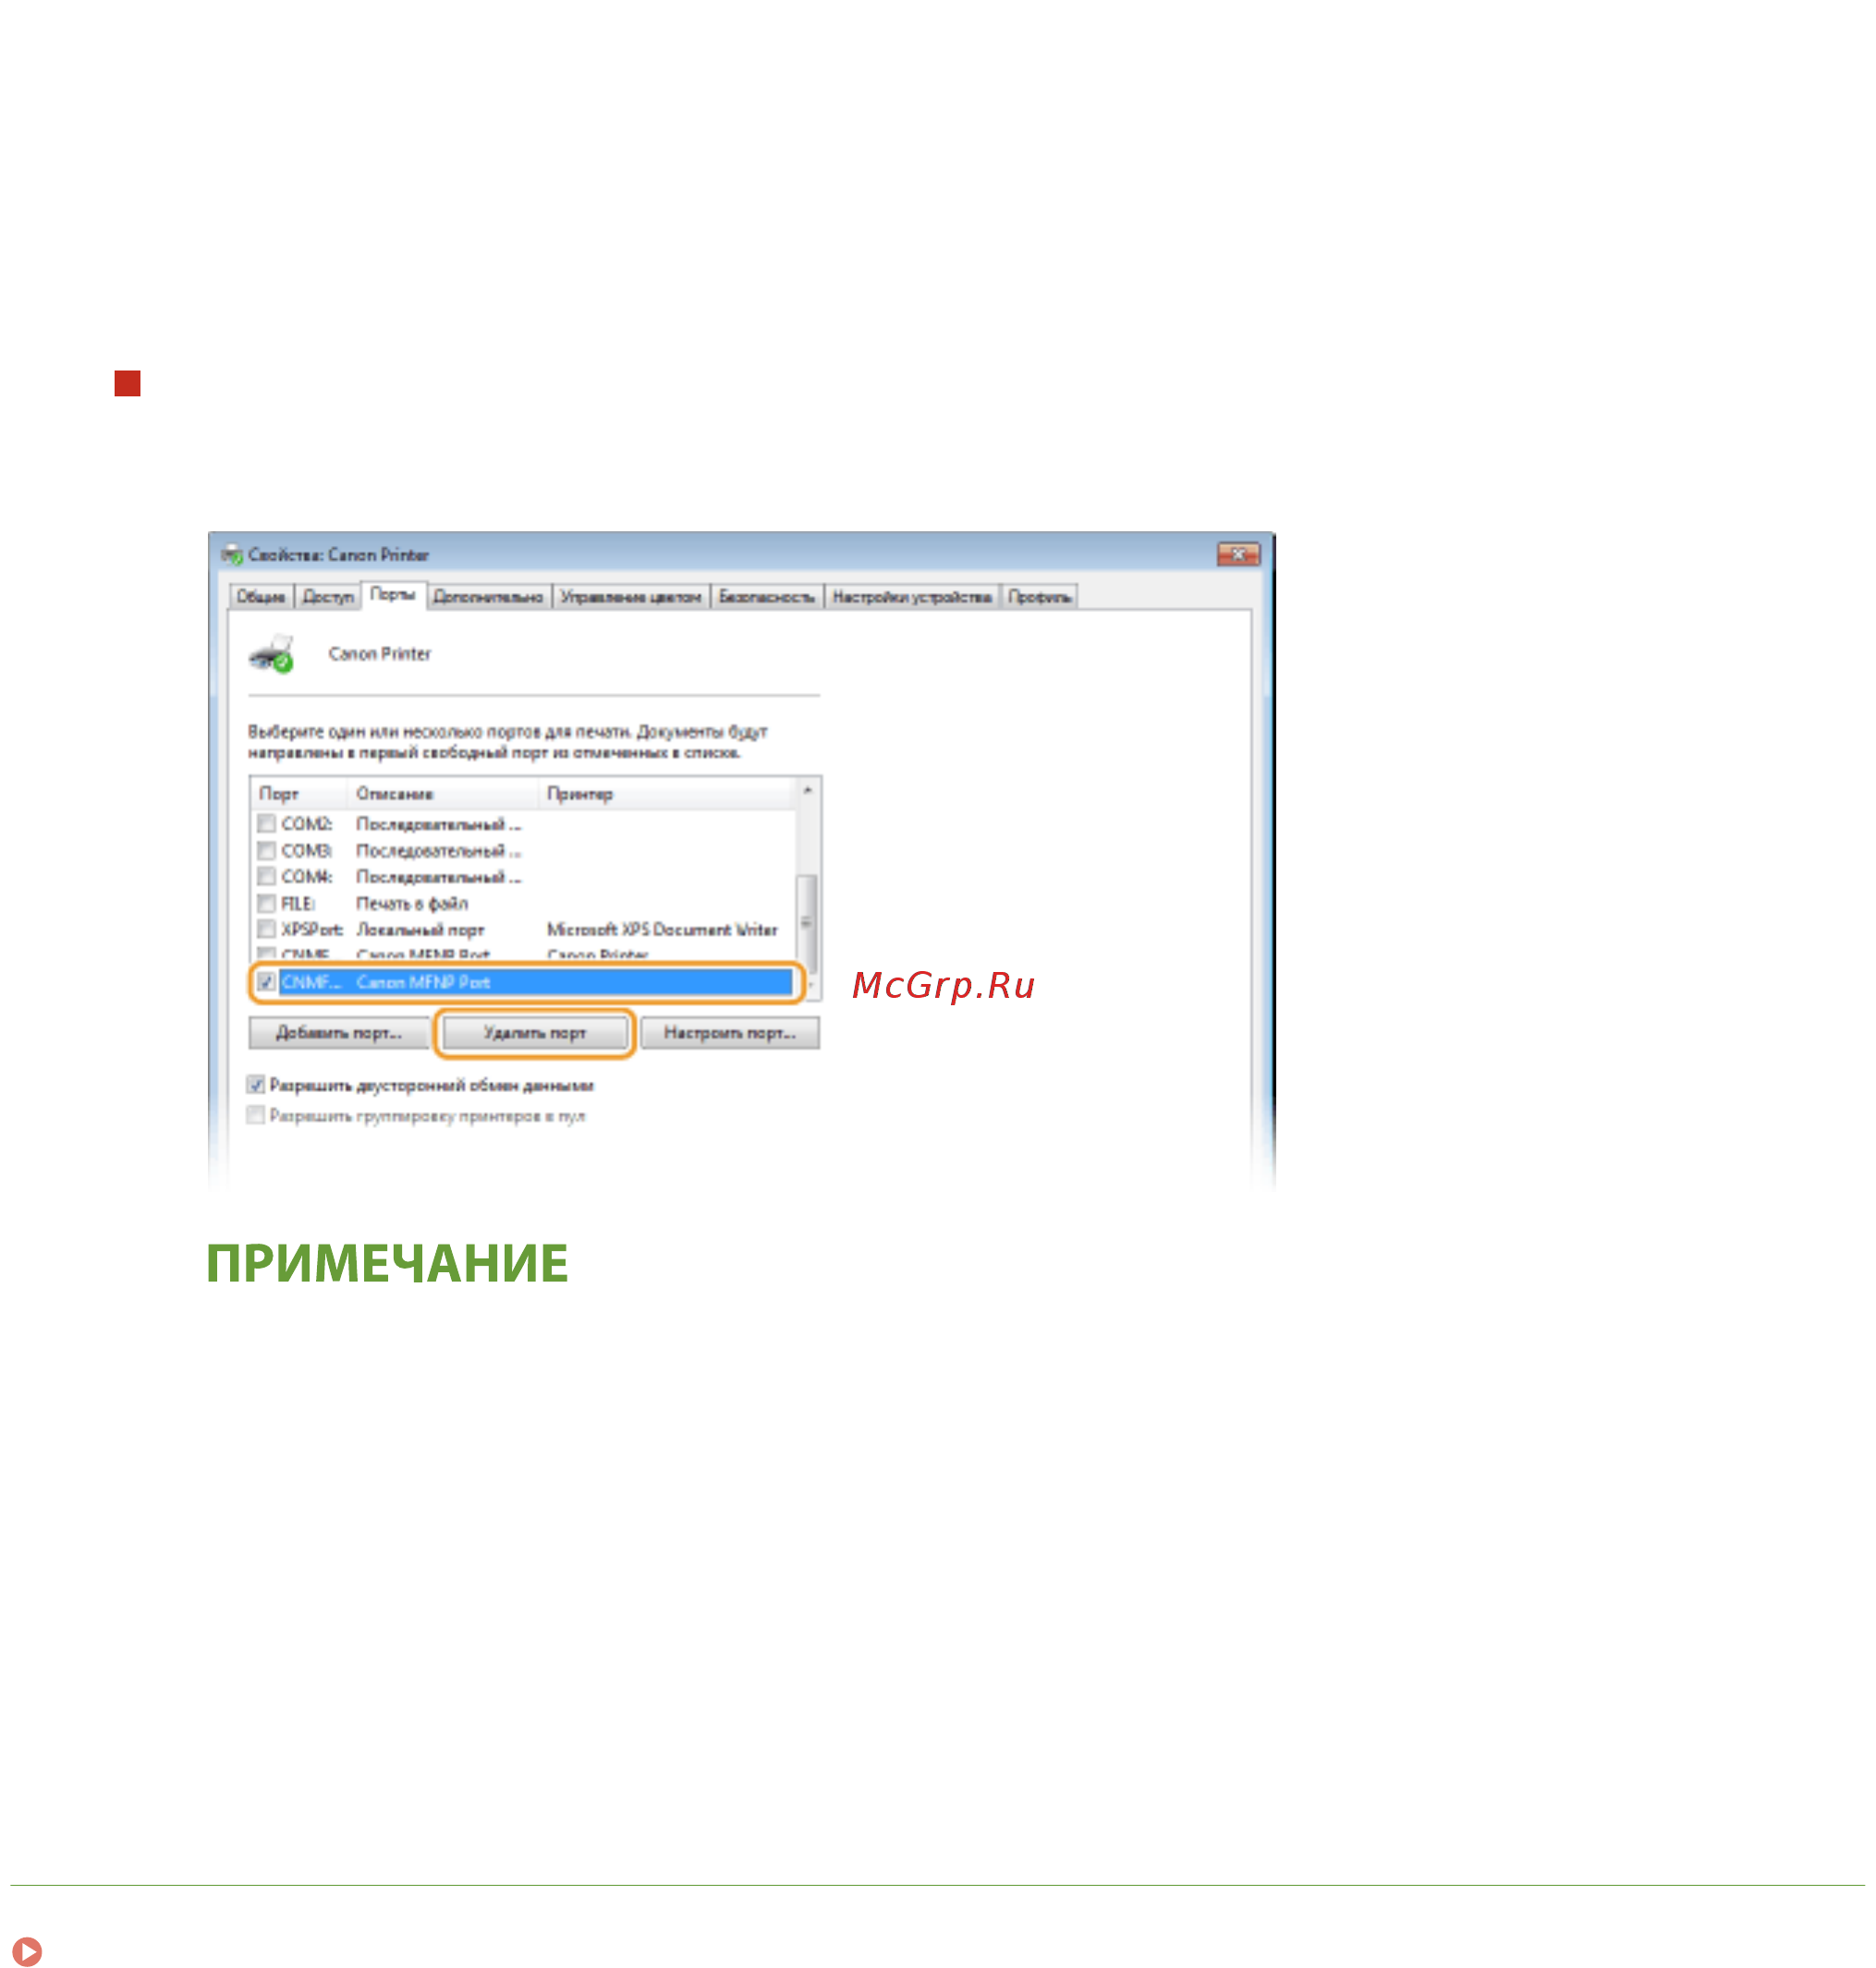Select the Локальный порт description
The image size is (1876, 1968).
(420, 930)
